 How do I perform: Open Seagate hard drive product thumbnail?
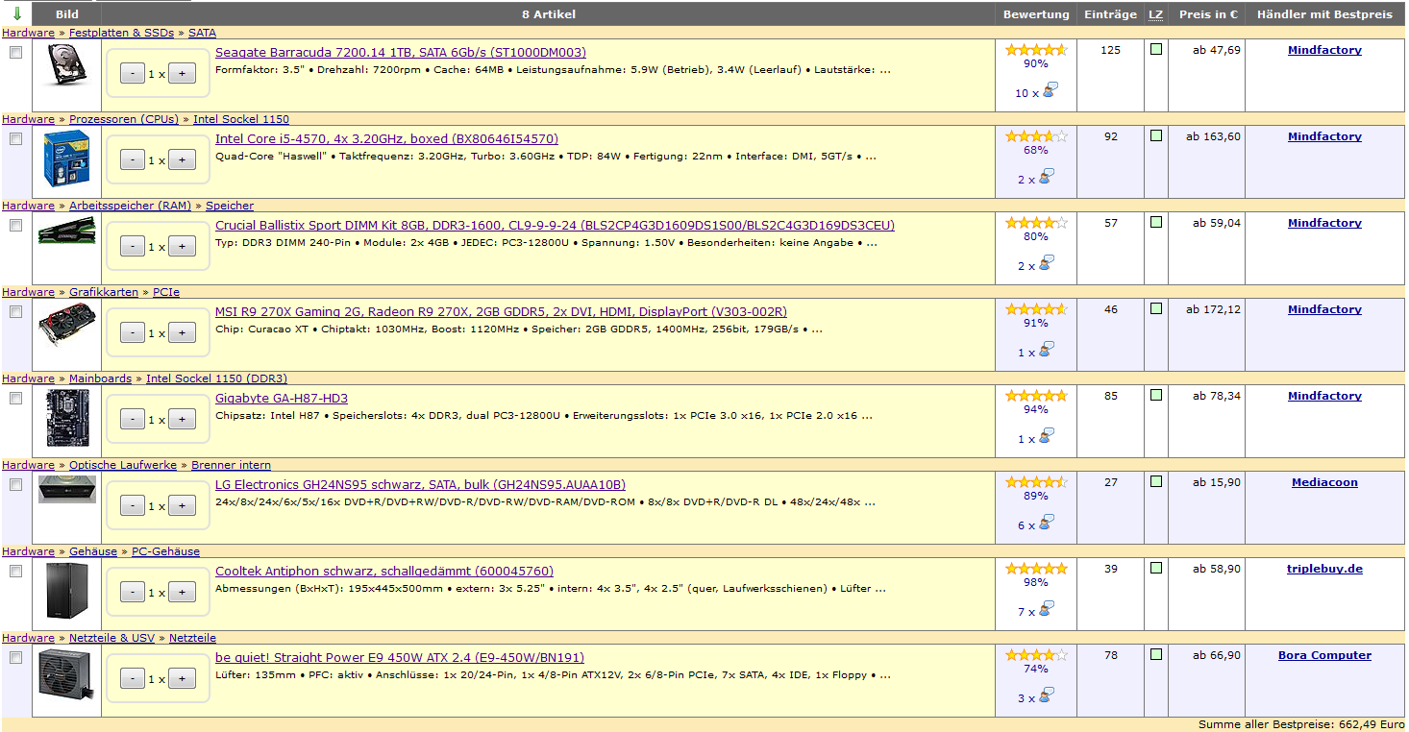click(66, 65)
